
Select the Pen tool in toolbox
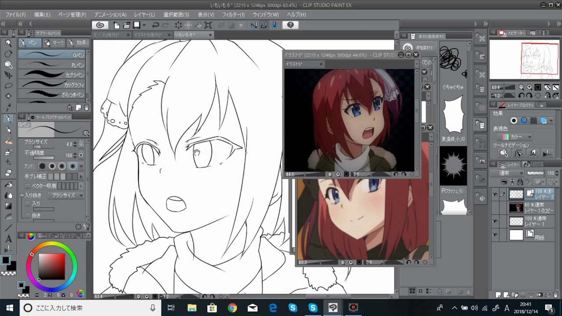8,119
